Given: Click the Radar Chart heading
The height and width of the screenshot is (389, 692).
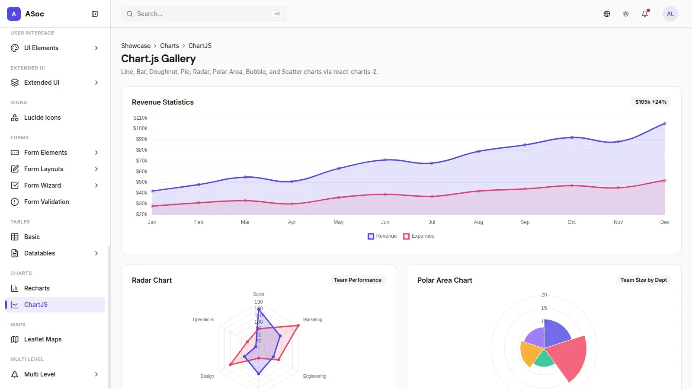Looking at the screenshot, I should point(152,280).
